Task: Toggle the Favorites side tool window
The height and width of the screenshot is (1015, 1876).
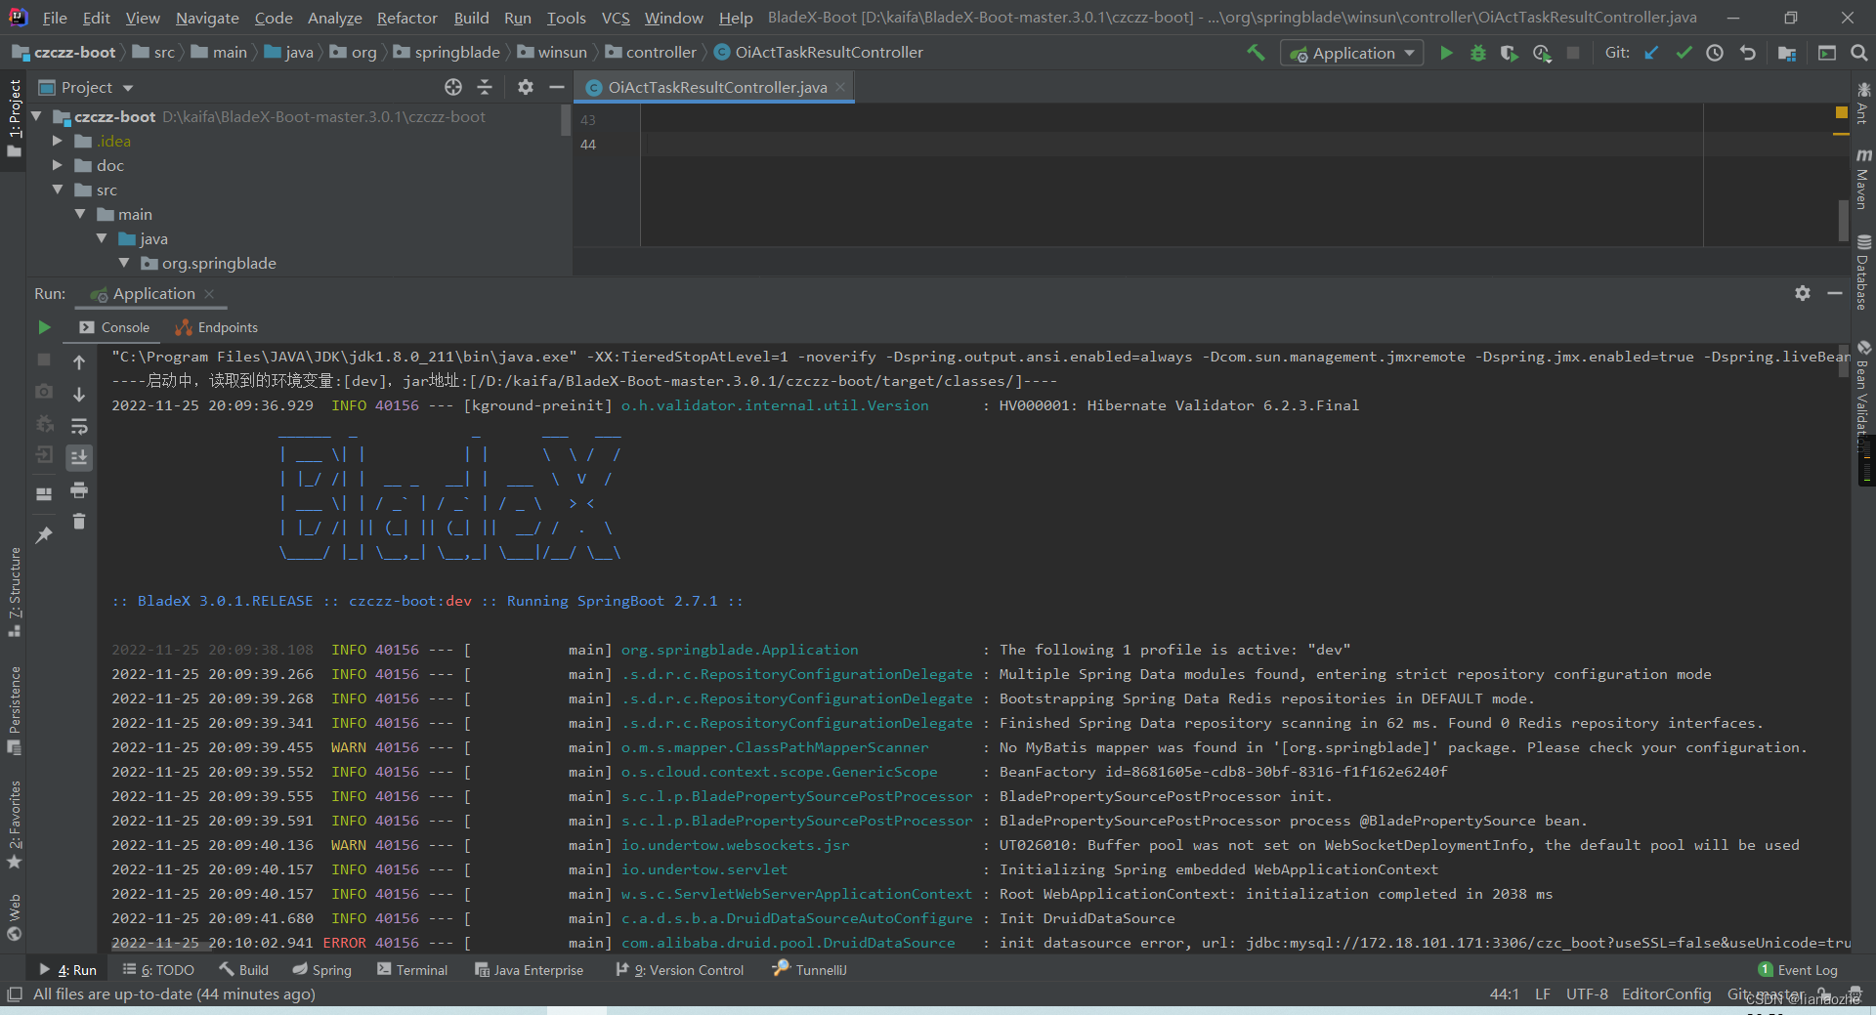Action: tap(14, 825)
